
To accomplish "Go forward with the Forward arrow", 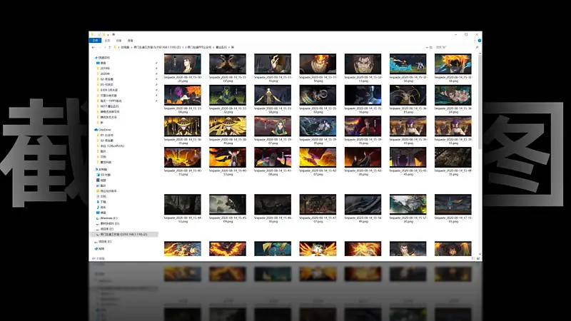I will (x=100, y=47).
